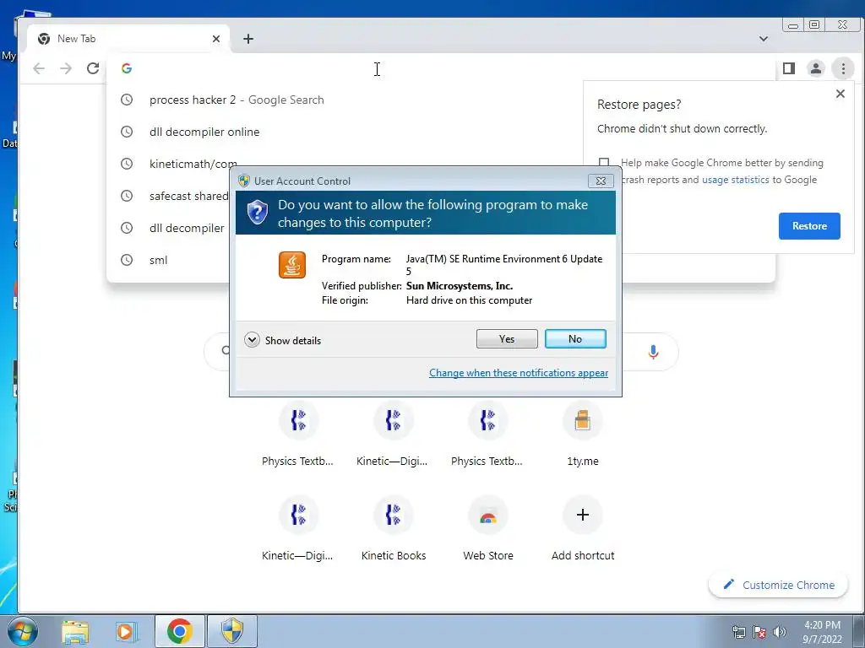The width and height of the screenshot is (865, 648).
Task: Open first-row first 'Physics Textb...' shortcut
Action: [x=298, y=435]
